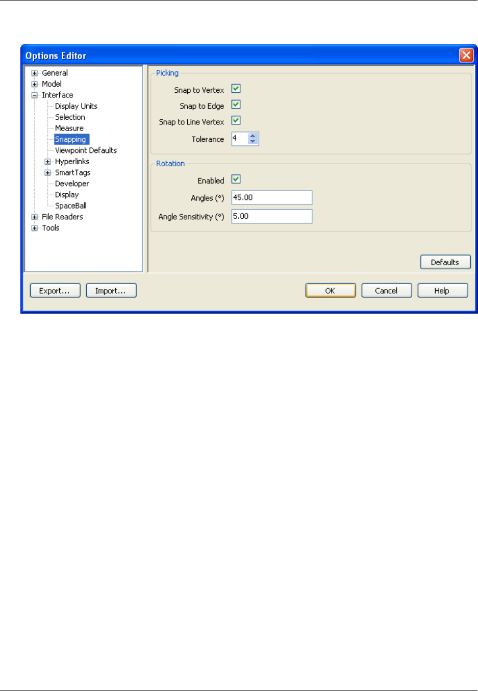The height and width of the screenshot is (691, 478).
Task: Select the SmartTags tree item
Action: pyautogui.click(x=72, y=173)
